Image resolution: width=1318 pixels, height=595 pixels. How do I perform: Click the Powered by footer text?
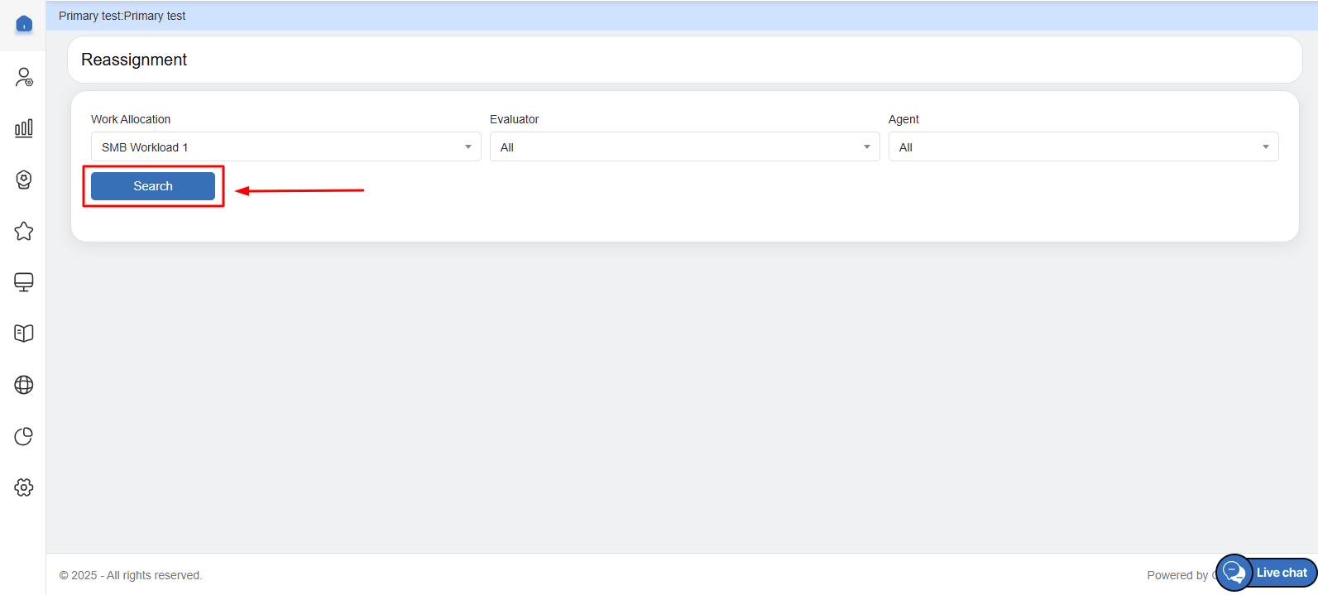tap(1177, 575)
